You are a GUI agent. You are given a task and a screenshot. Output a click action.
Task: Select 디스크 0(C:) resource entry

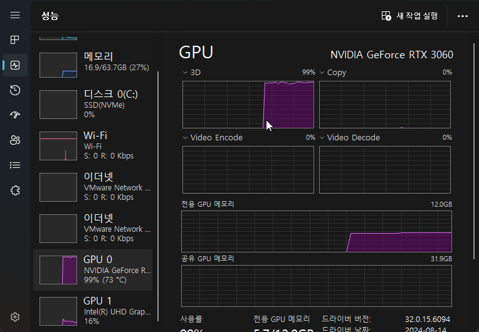point(93,105)
